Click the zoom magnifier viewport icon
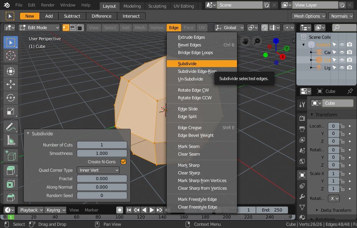 coord(257,41)
